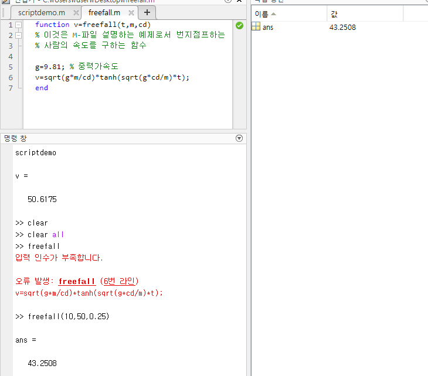Collapse the comment block fold on line 2
The image size is (428, 376).
pyautogui.click(x=18, y=36)
